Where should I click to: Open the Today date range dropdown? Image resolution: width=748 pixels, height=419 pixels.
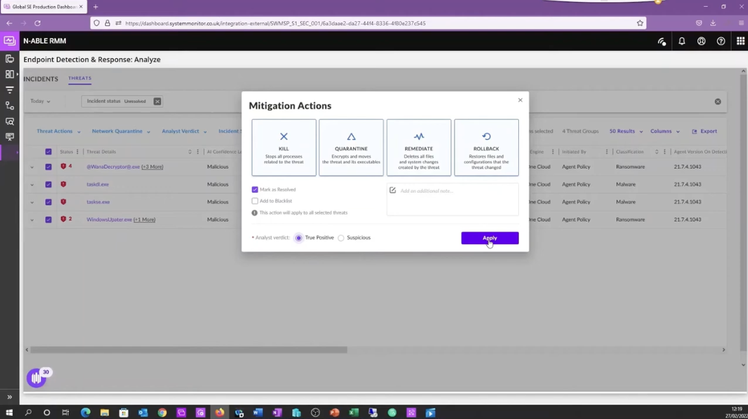40,101
